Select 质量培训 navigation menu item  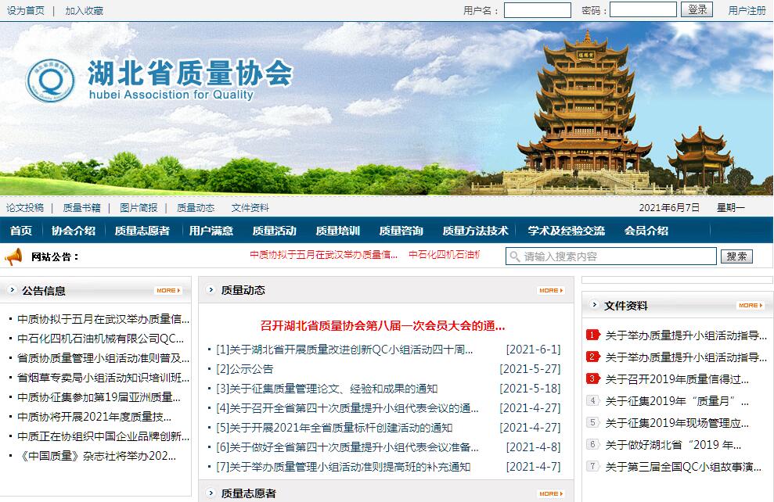[337, 231]
